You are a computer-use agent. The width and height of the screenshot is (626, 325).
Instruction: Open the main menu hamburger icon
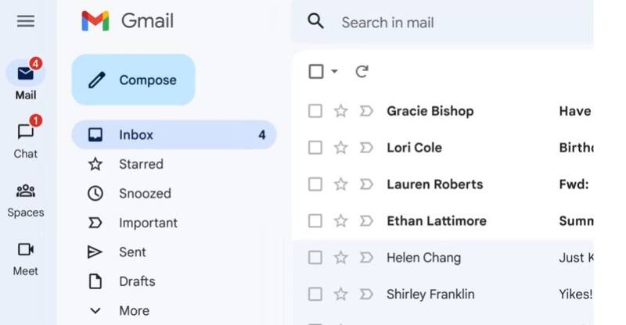pos(26,21)
